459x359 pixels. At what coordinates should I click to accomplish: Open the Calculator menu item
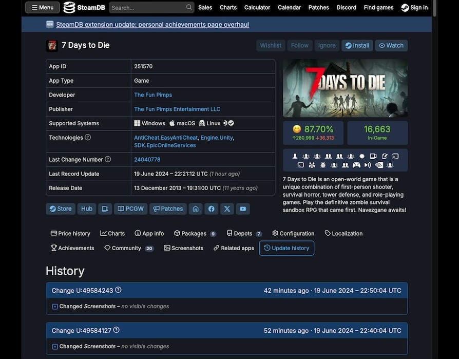click(x=257, y=7)
